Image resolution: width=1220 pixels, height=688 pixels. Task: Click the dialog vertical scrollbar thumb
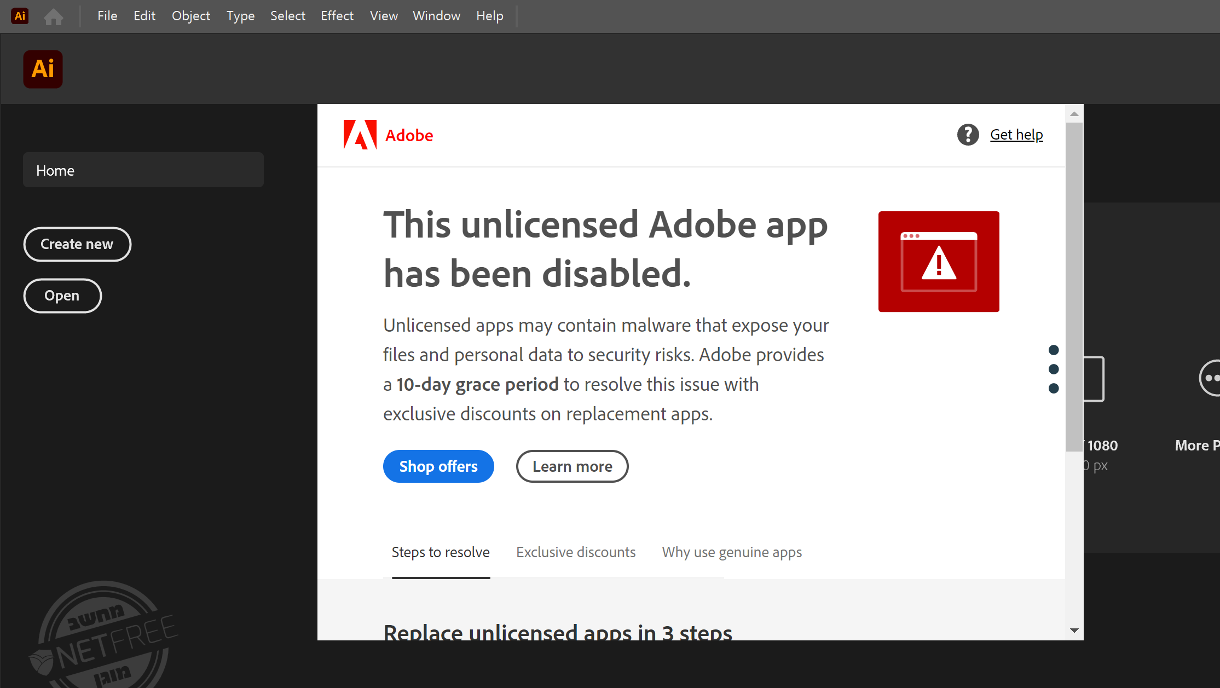[1074, 287]
